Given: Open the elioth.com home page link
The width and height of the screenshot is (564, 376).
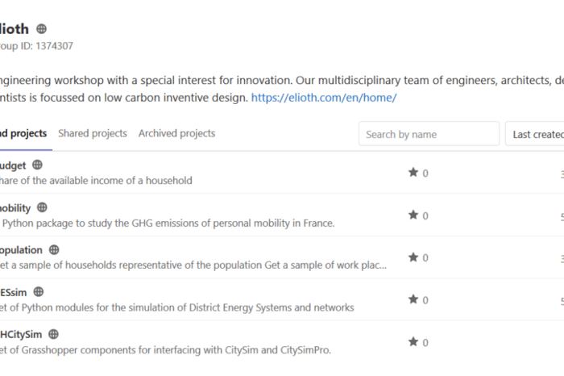Looking at the screenshot, I should [324, 98].
